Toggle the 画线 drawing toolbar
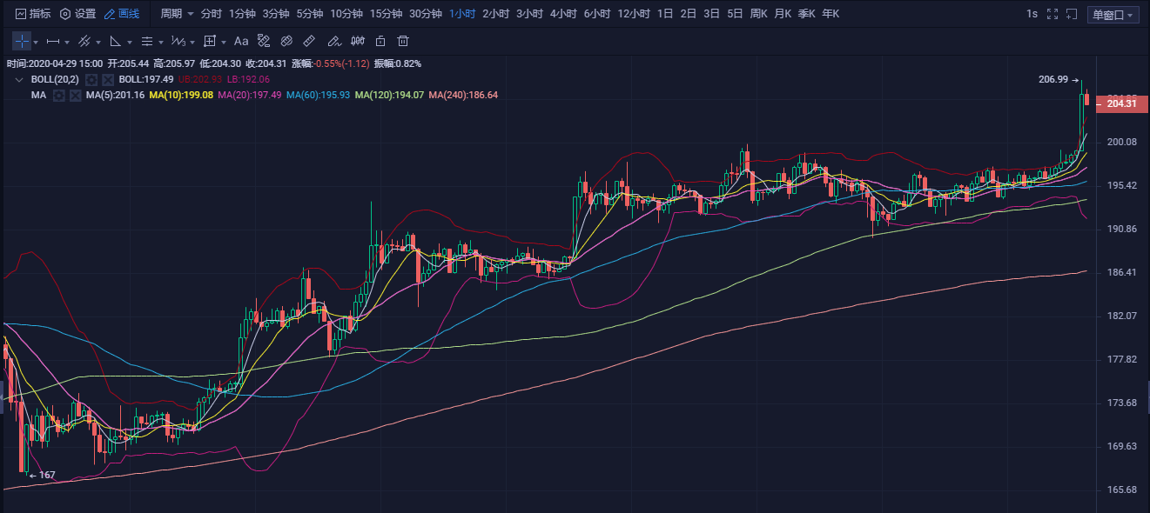This screenshot has width=1150, height=513. (121, 14)
